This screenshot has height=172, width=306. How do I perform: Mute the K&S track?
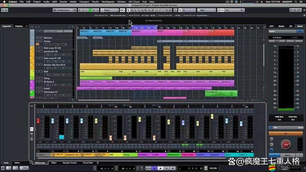[x=38, y=72]
